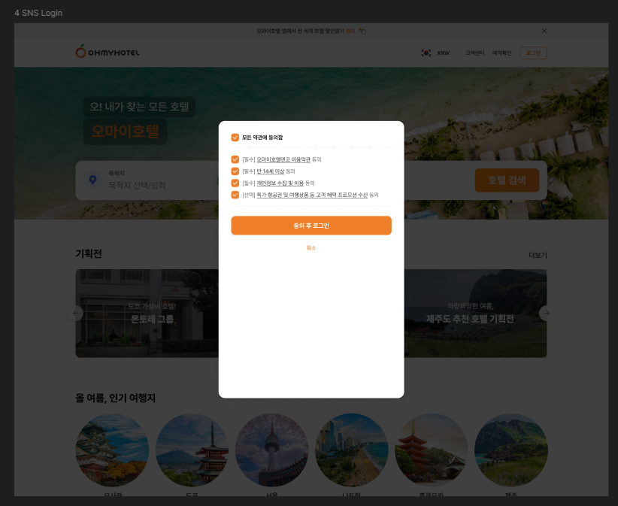Select the Seoul tower destination circle
This screenshot has width=618, height=506.
[272, 450]
